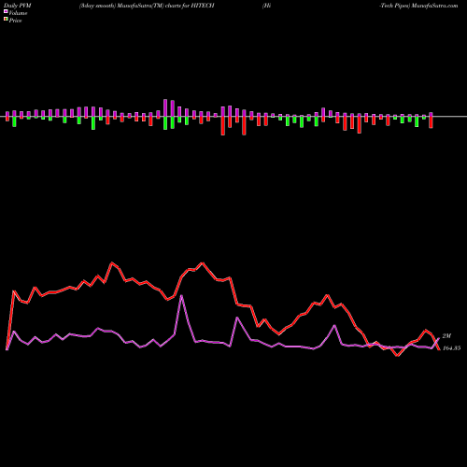Click the 'Volume' legend label
The width and height of the screenshot is (467, 467).
[x=18, y=13]
